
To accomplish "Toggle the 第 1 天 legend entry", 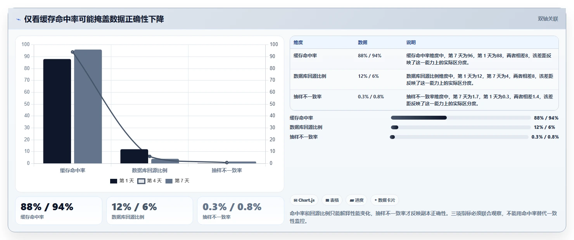I will pyautogui.click(x=122, y=181).
